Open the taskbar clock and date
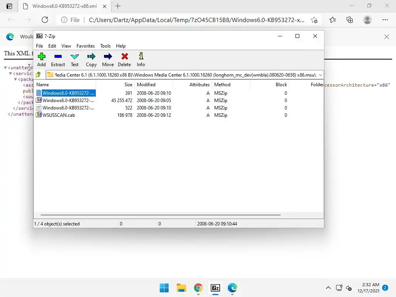The width and height of the screenshot is (396, 297). click(x=368, y=288)
